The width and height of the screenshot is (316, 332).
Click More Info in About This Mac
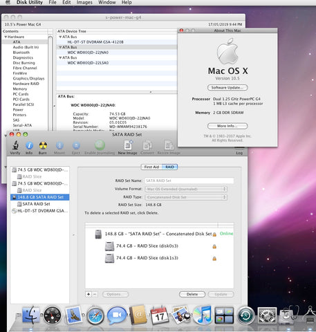[227, 126]
